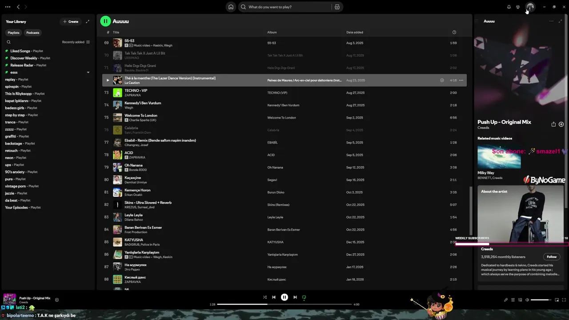Select the Kemençe Horon track
The height and width of the screenshot is (320, 569).
(x=284, y=192)
